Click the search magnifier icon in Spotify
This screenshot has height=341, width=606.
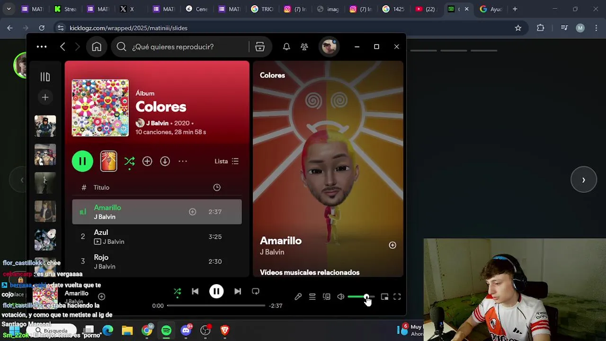tap(121, 46)
